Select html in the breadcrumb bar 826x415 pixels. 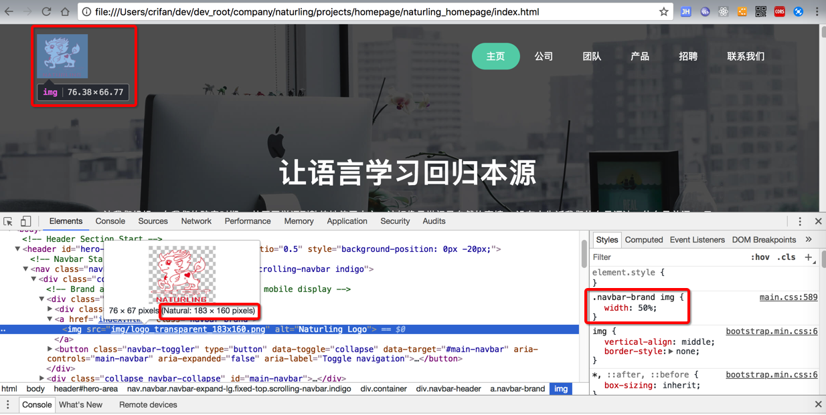[x=9, y=389]
